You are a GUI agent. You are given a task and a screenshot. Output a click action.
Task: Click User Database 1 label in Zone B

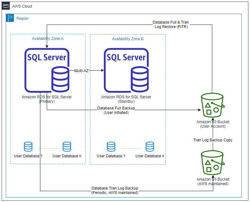pos(111,156)
